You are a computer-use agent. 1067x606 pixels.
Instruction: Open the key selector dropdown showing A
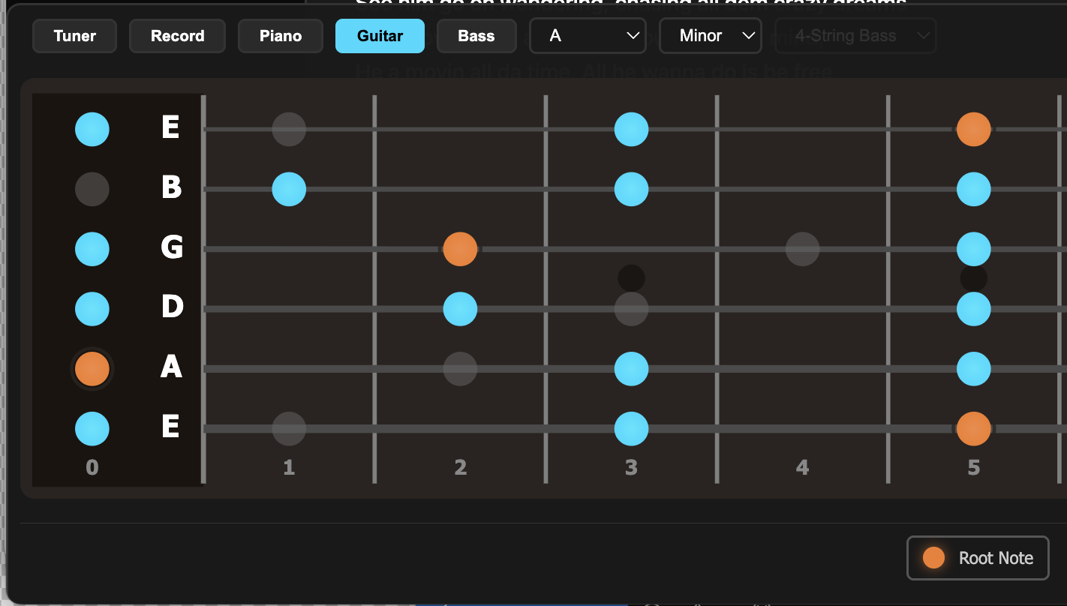(x=588, y=36)
